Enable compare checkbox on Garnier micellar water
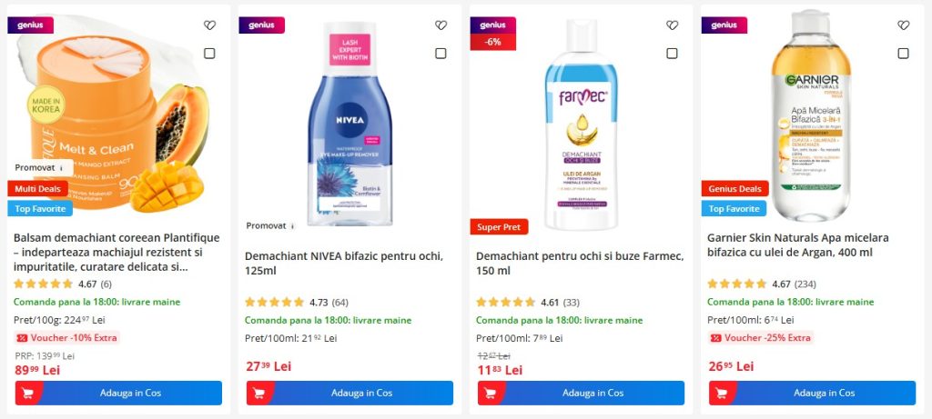 (903, 54)
